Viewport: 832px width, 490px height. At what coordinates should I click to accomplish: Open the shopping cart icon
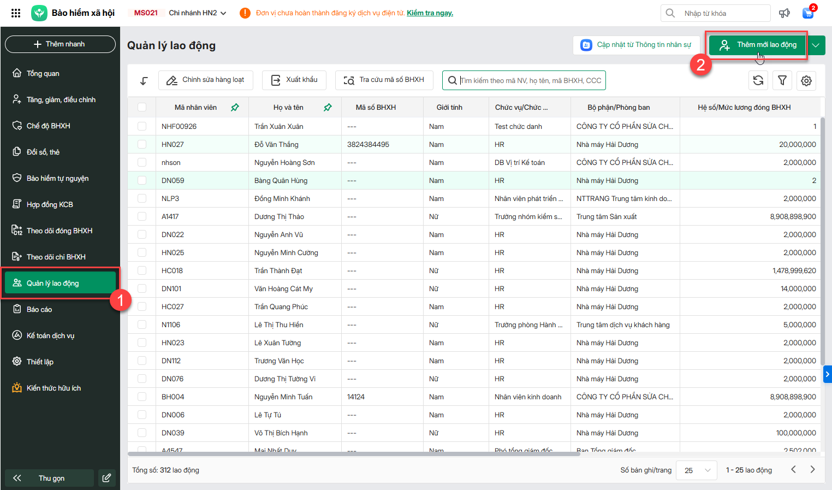click(x=808, y=13)
